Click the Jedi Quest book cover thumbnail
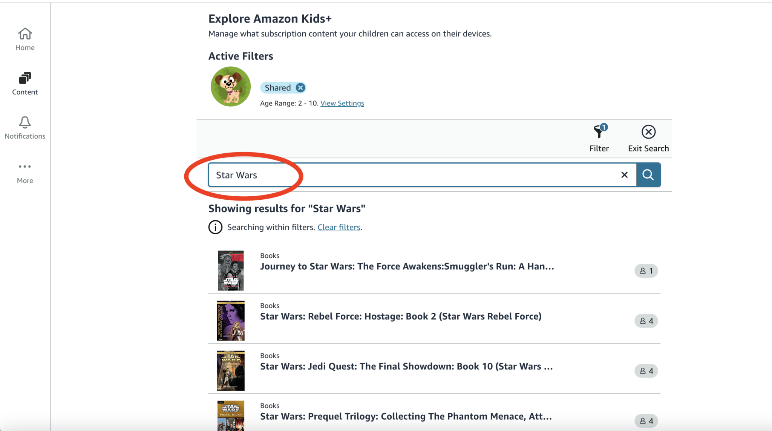Screen dimensions: 772x431 pyautogui.click(x=231, y=370)
